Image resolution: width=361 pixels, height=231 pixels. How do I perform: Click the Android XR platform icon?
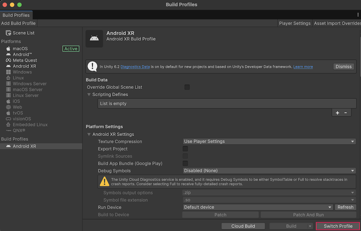[x=8, y=66]
